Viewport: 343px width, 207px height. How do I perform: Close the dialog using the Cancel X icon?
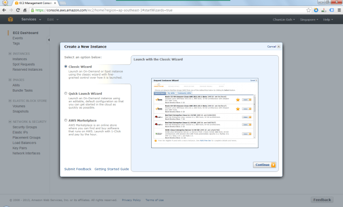tap(279, 46)
